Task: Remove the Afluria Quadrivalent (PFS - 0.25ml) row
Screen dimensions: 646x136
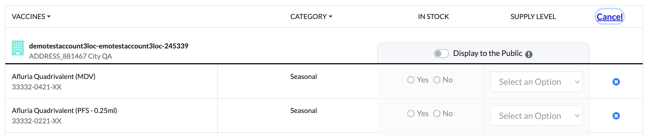Action: [x=616, y=116]
